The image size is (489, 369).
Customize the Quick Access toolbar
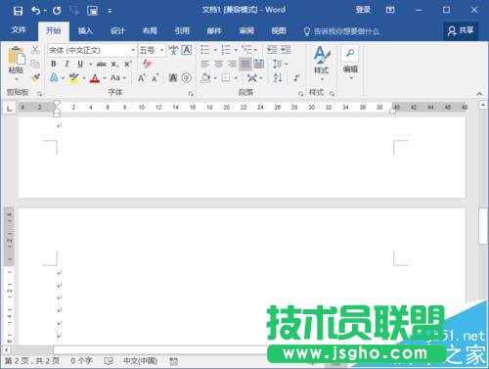click(110, 11)
